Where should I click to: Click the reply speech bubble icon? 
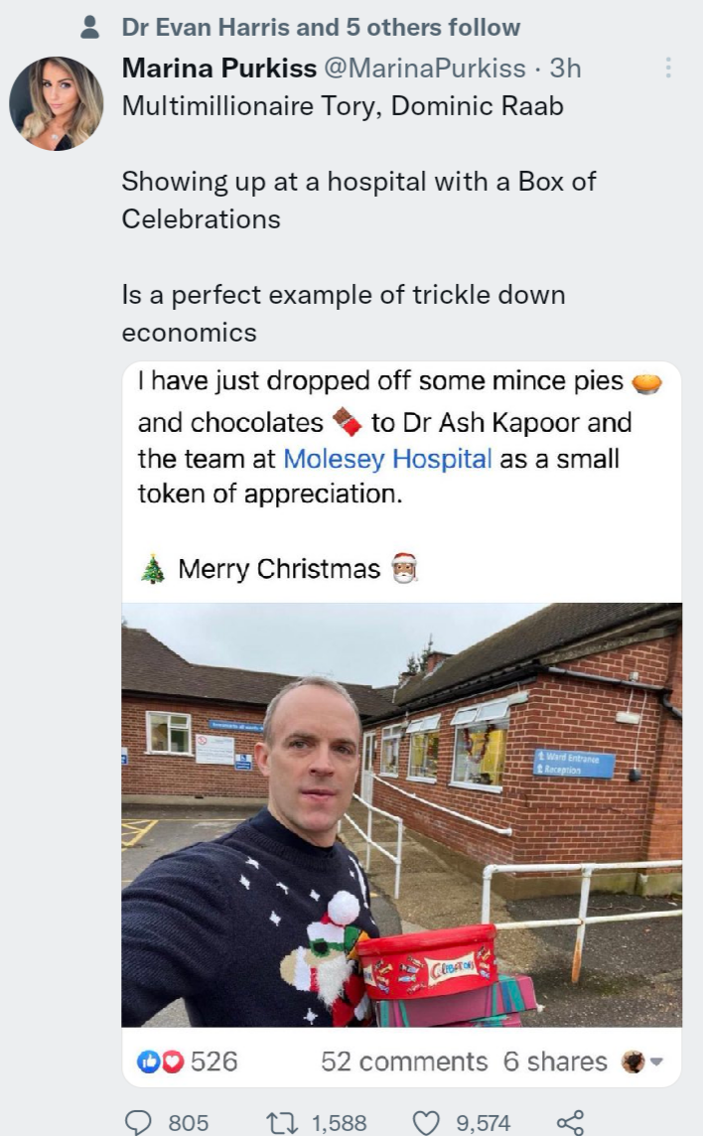(x=138, y=1122)
